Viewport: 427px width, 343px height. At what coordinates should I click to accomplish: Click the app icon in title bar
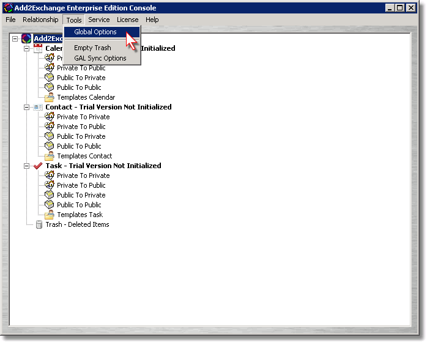coord(9,8)
